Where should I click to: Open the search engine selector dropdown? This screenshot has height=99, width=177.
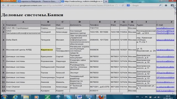pyautogui.click(x=129, y=5)
